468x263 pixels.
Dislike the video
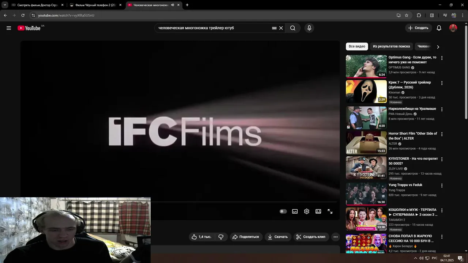point(221,237)
